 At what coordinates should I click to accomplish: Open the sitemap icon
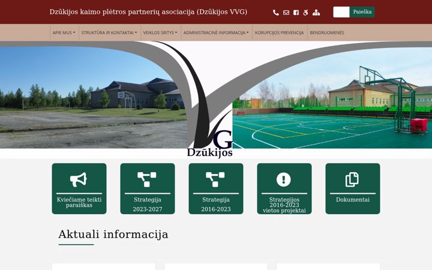click(x=316, y=13)
